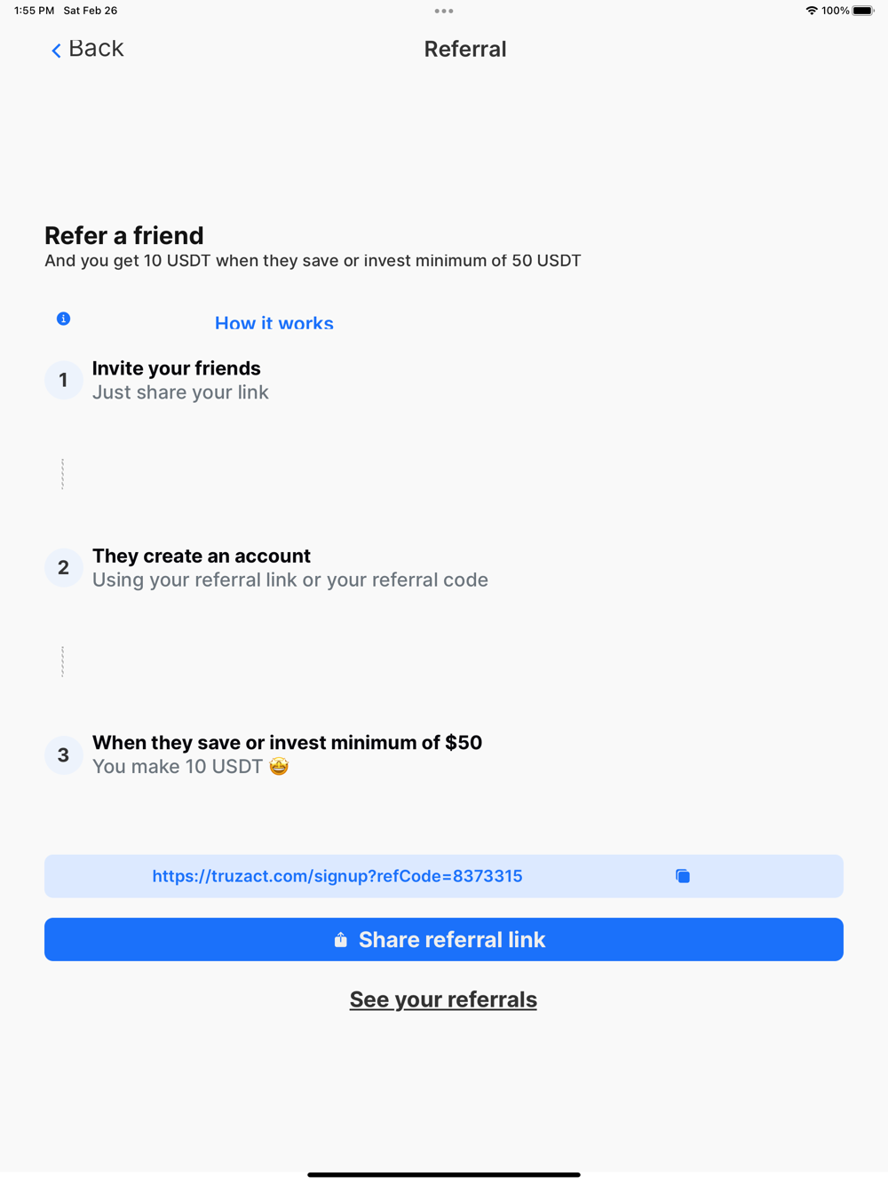Tap the blue Back chevron icon
The image size is (888, 1184).
[56, 51]
